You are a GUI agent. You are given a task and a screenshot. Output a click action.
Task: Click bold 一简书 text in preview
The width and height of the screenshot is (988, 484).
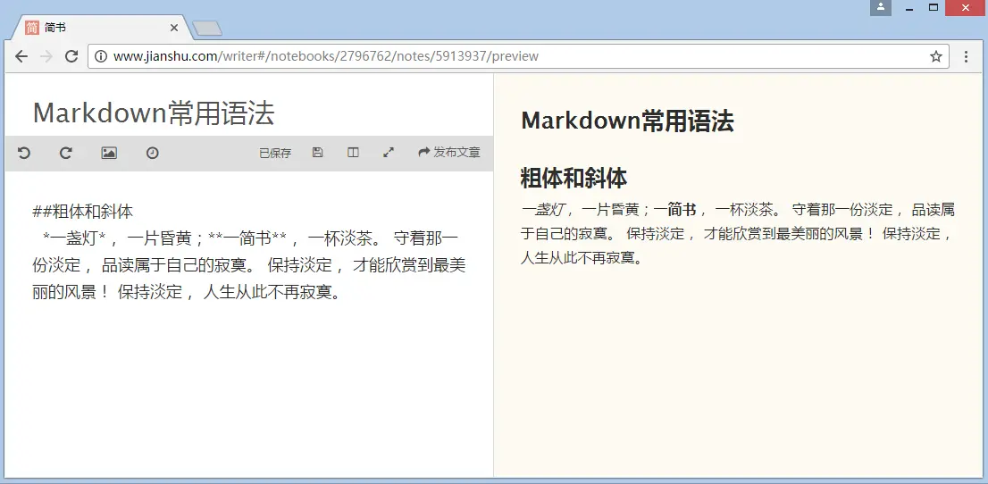click(x=674, y=209)
